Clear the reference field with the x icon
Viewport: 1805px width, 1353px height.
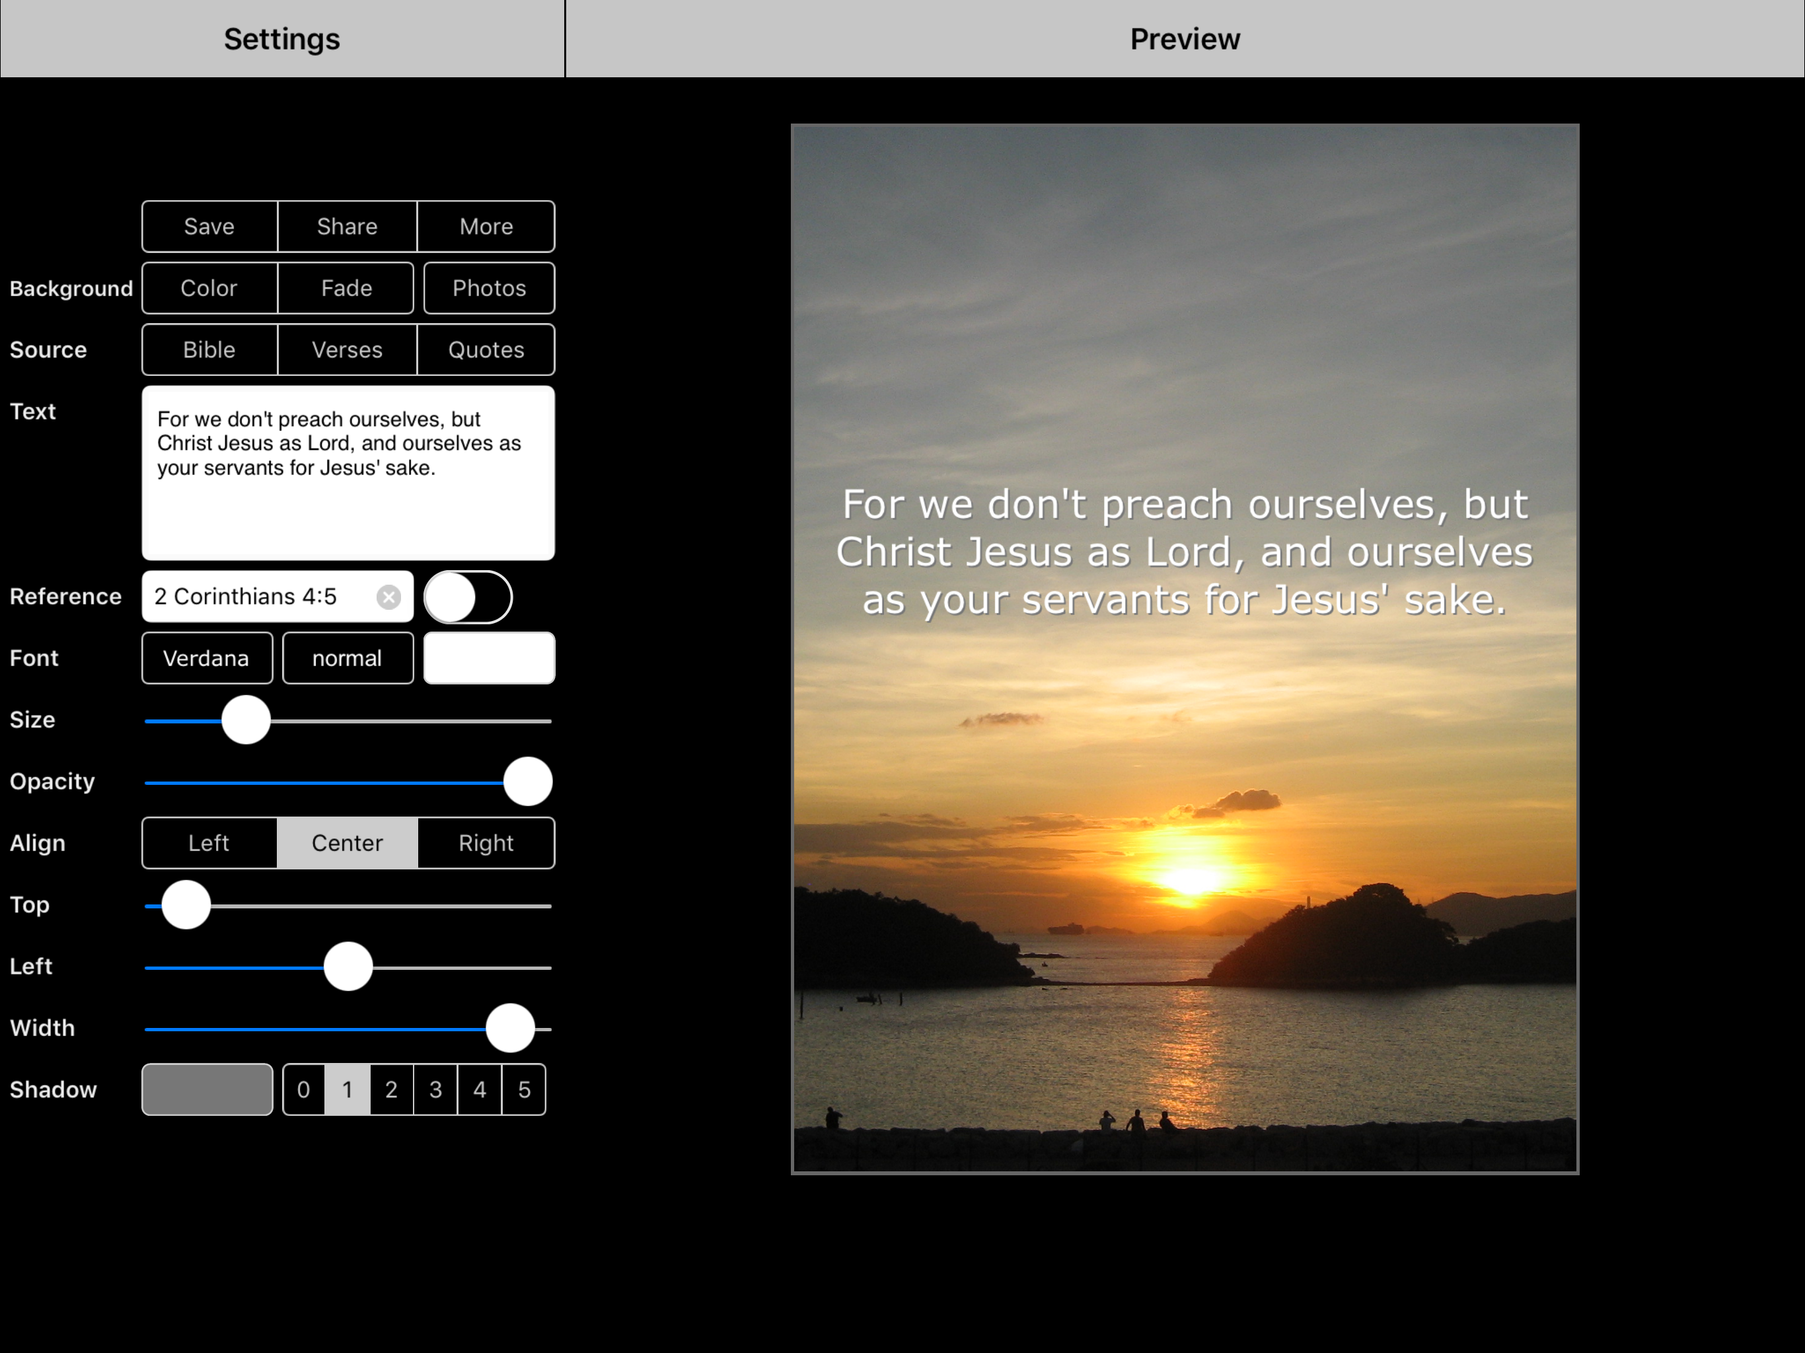pyautogui.click(x=388, y=597)
